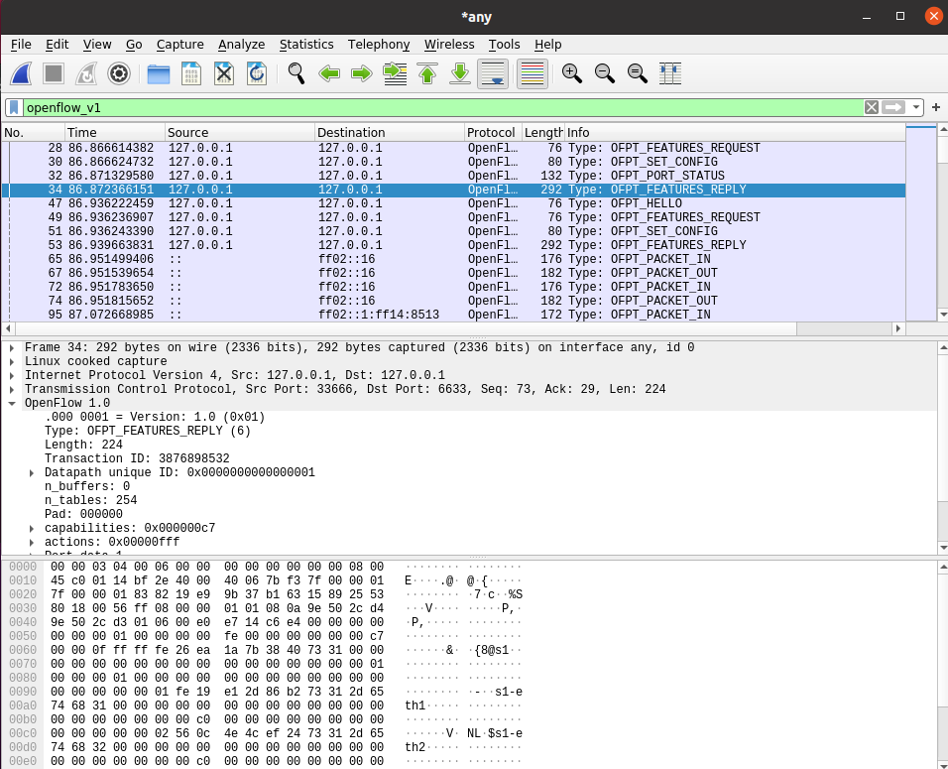Open the Edit menu

pos(57,45)
